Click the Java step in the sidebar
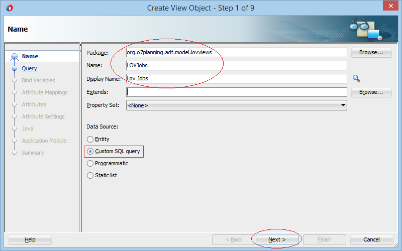 coord(28,129)
